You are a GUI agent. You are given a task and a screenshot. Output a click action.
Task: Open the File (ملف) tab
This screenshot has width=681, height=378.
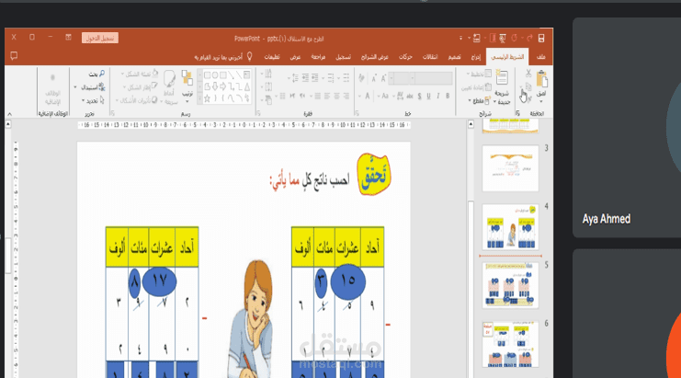click(x=540, y=57)
